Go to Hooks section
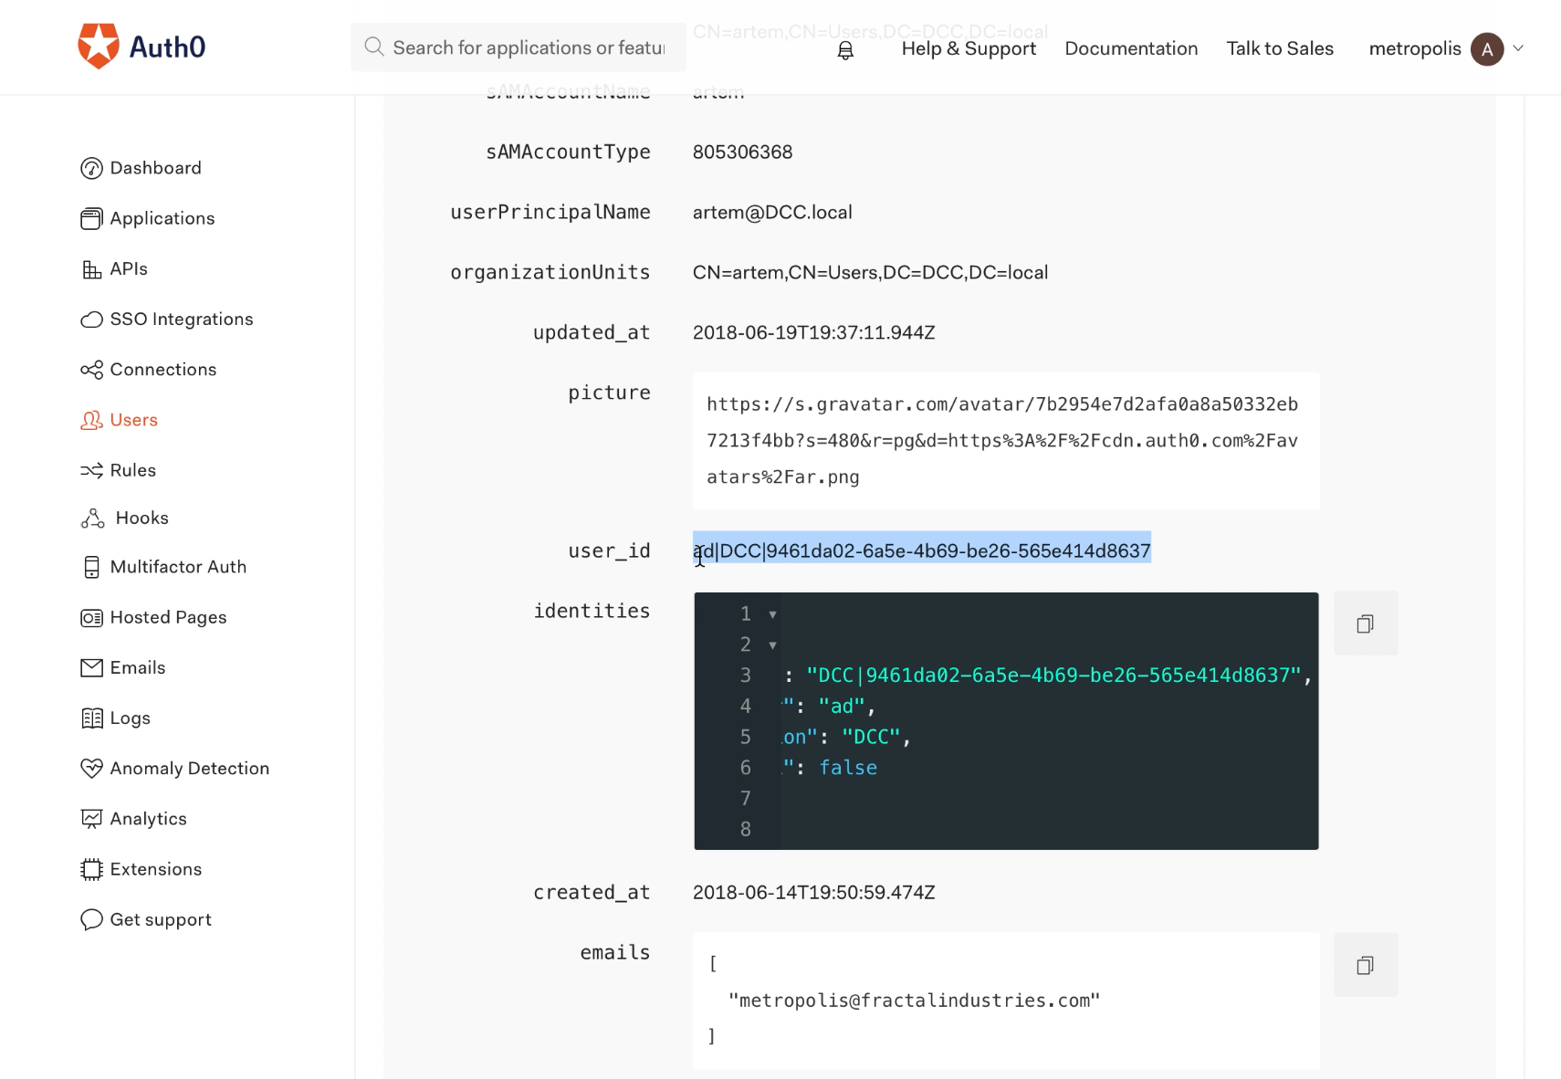The width and height of the screenshot is (1561, 1079). pyautogui.click(x=142, y=519)
